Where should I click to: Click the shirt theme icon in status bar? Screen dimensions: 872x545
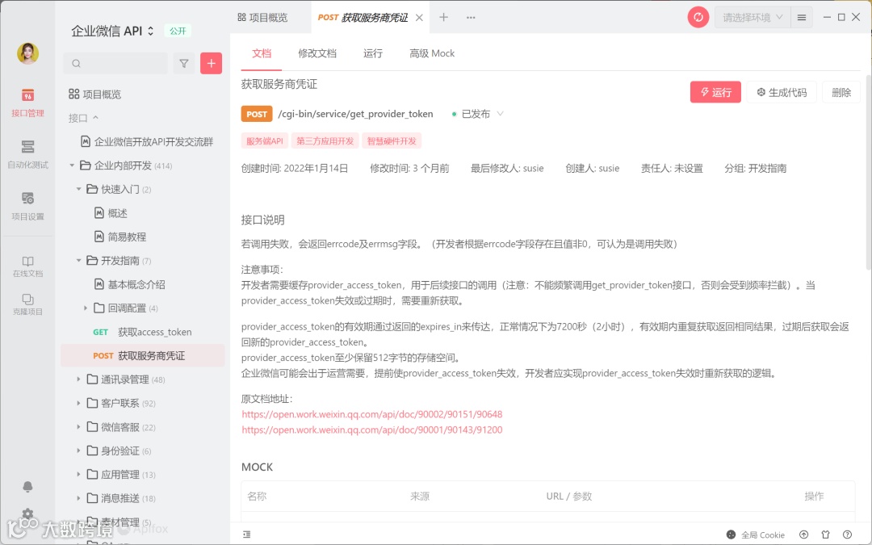point(825,535)
